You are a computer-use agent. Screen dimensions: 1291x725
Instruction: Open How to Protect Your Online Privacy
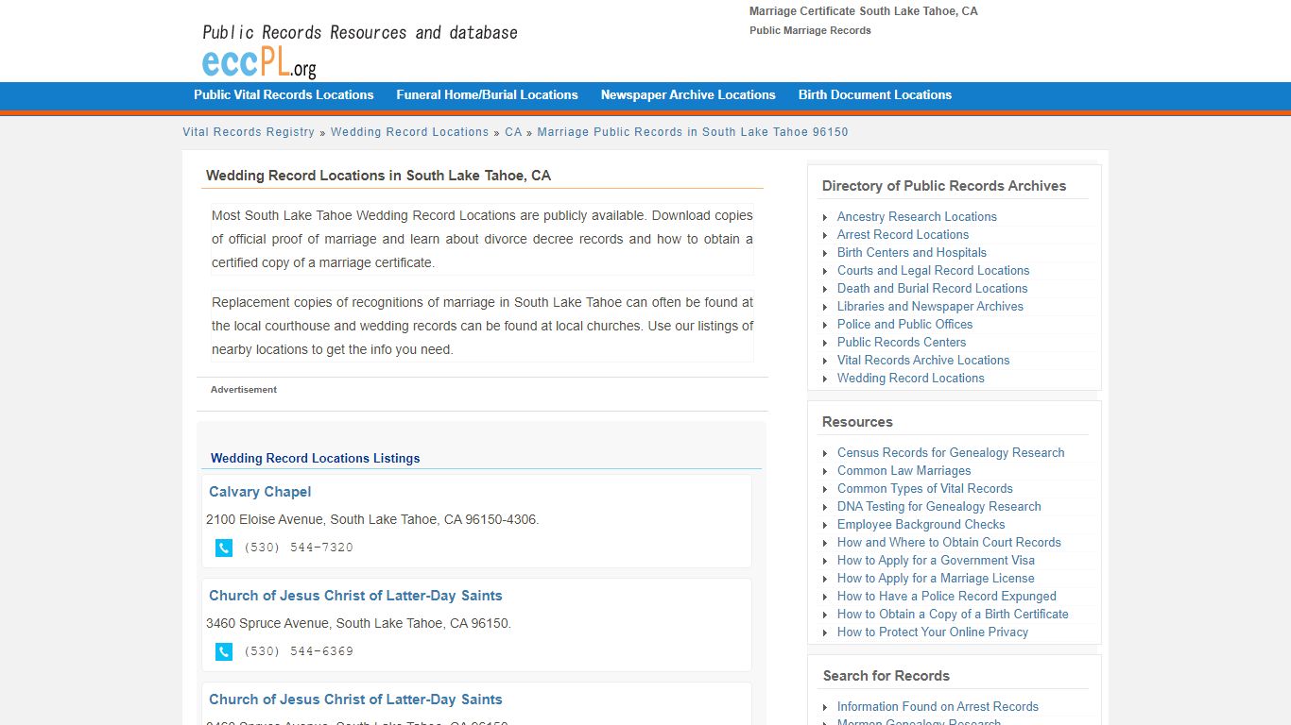click(933, 632)
